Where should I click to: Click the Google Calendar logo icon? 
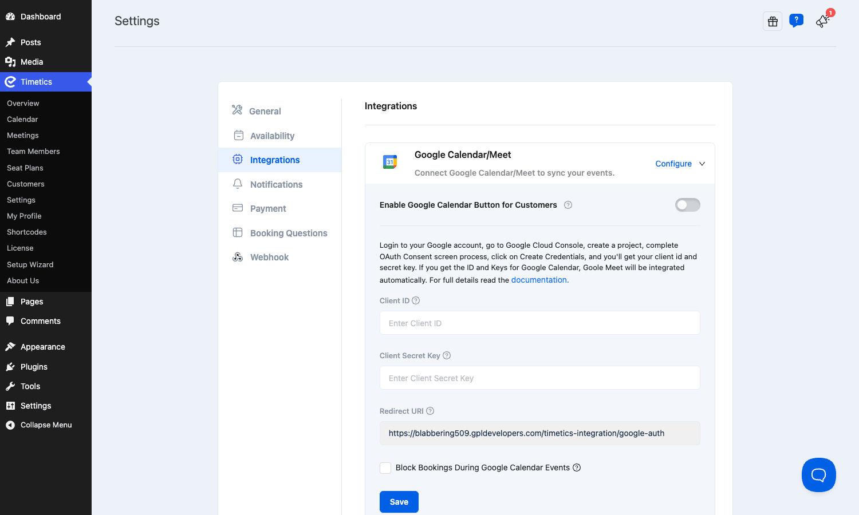[390, 162]
